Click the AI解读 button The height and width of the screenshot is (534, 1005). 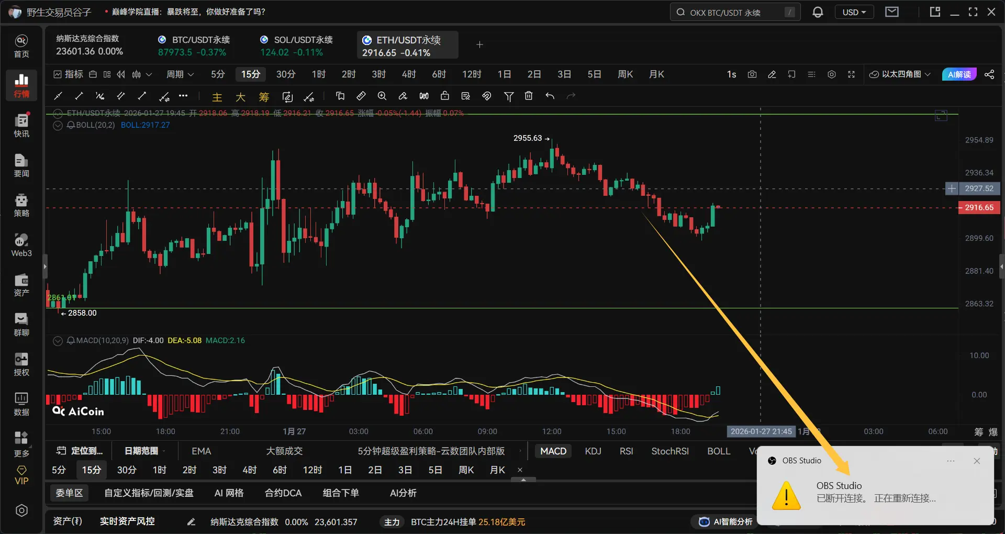coord(959,74)
